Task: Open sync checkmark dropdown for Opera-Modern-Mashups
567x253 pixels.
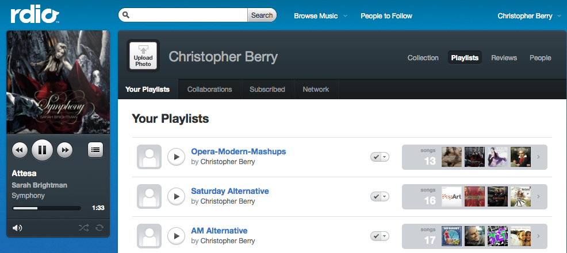Action: [380, 157]
